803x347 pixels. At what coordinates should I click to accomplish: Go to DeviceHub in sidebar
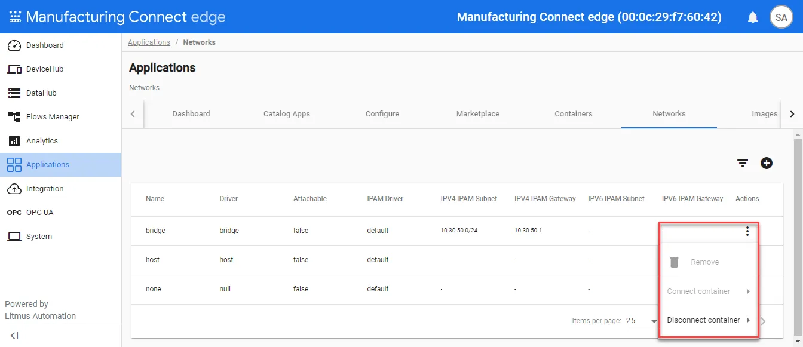45,69
